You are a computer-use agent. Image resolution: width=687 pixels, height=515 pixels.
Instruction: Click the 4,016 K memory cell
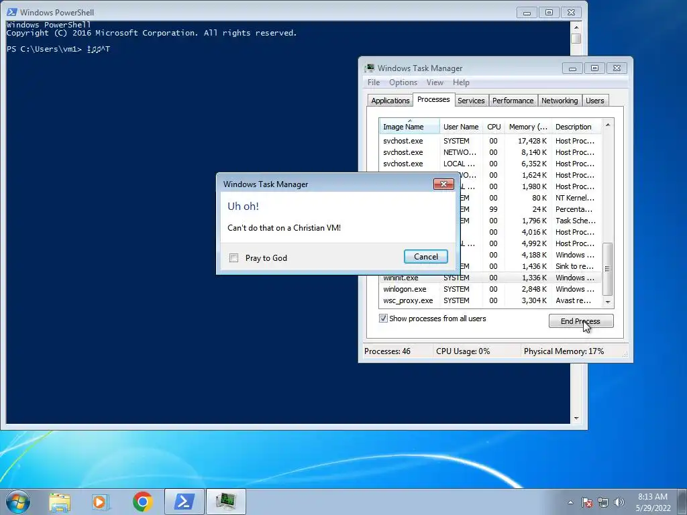[534, 231]
